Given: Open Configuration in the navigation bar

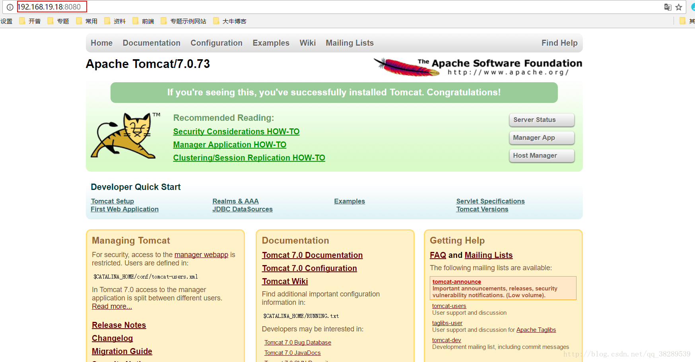Looking at the screenshot, I should (216, 43).
